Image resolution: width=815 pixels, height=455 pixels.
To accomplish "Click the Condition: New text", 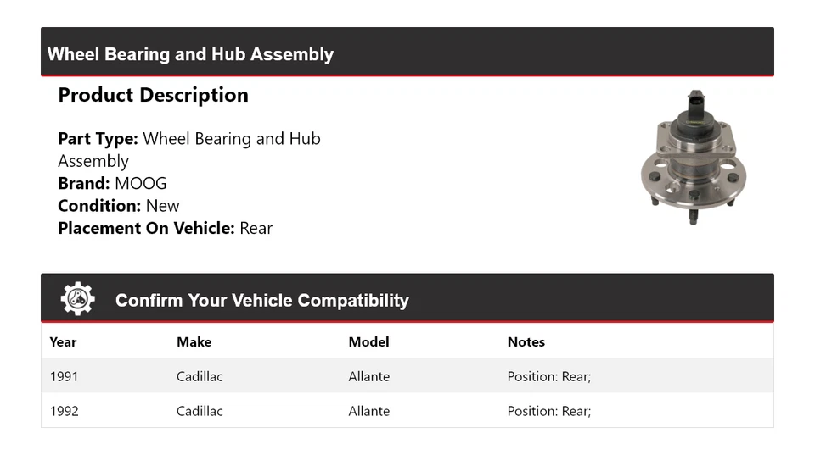I will point(119,206).
